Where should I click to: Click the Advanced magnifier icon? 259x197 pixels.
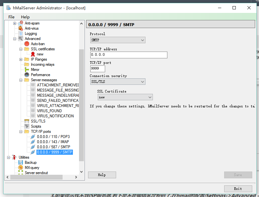point(21,39)
